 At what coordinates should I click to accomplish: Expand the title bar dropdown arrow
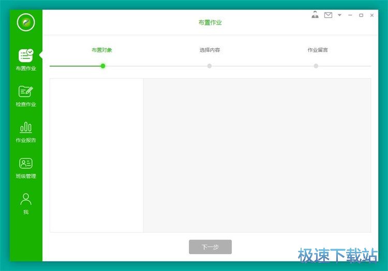(339, 15)
